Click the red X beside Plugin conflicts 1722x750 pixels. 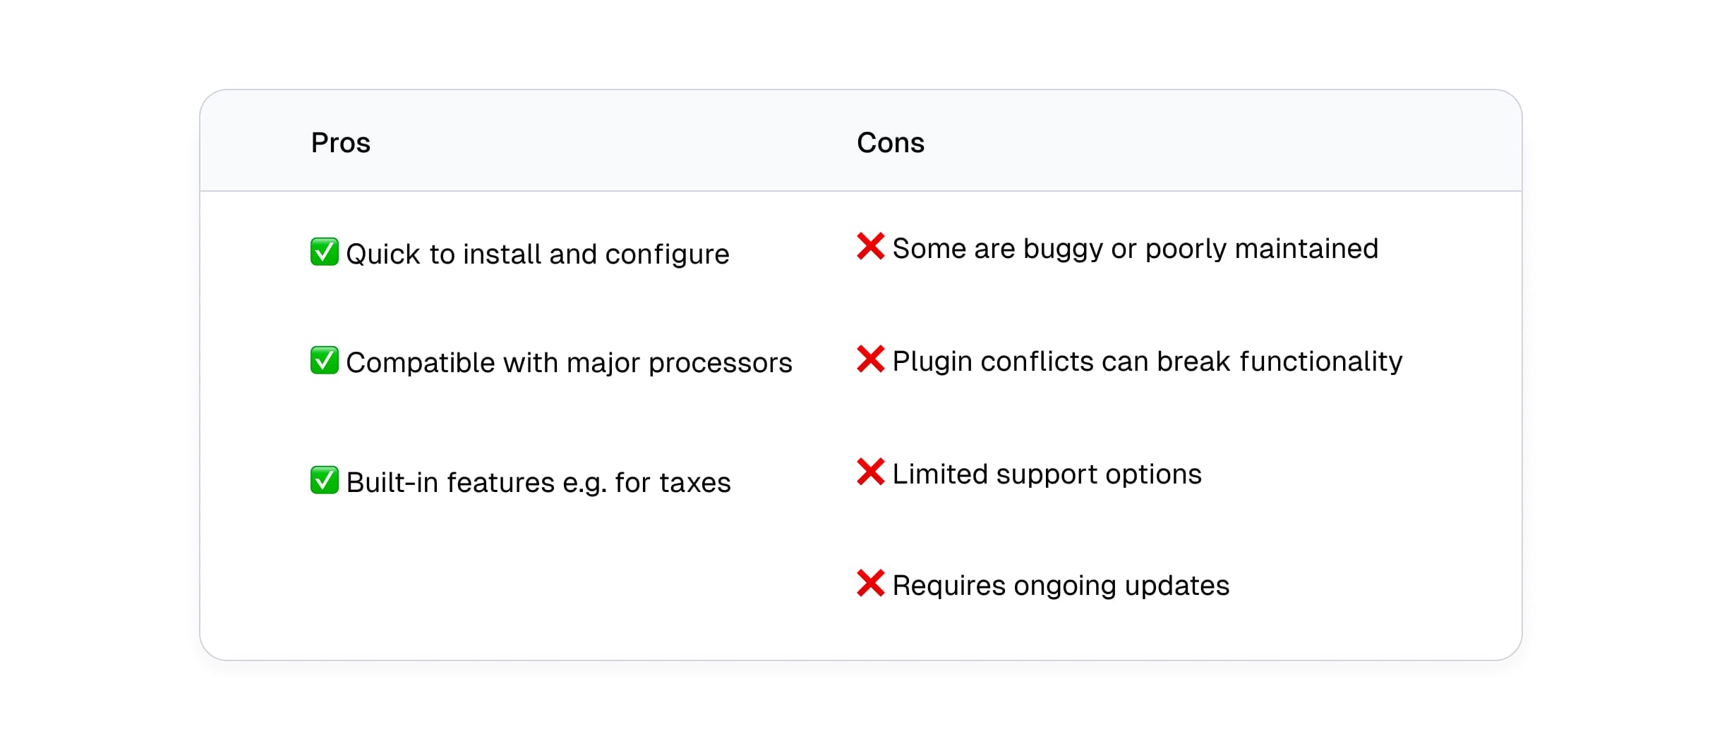(x=870, y=359)
